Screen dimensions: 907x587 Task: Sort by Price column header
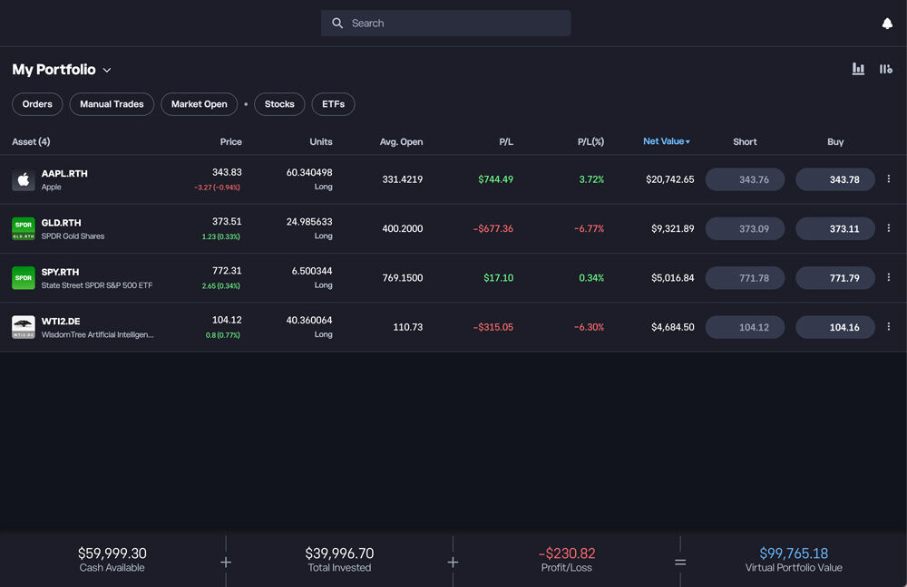point(230,141)
